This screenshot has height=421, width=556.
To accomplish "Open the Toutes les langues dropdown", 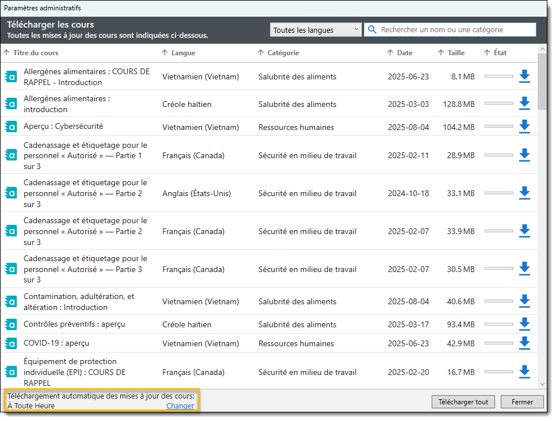I will 315,30.
